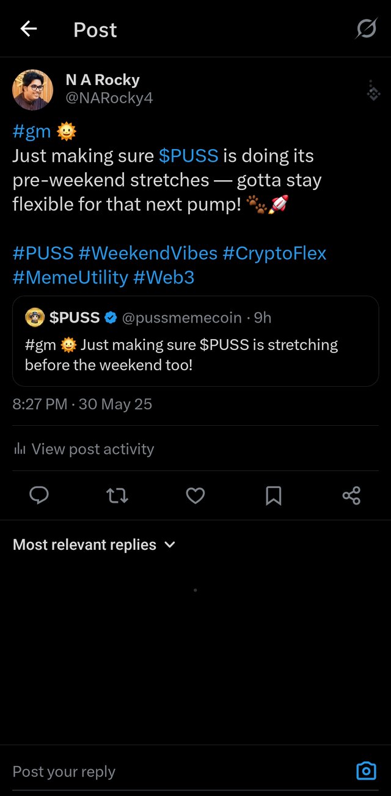Open N A Rocky's profile picture

pyautogui.click(x=32, y=90)
